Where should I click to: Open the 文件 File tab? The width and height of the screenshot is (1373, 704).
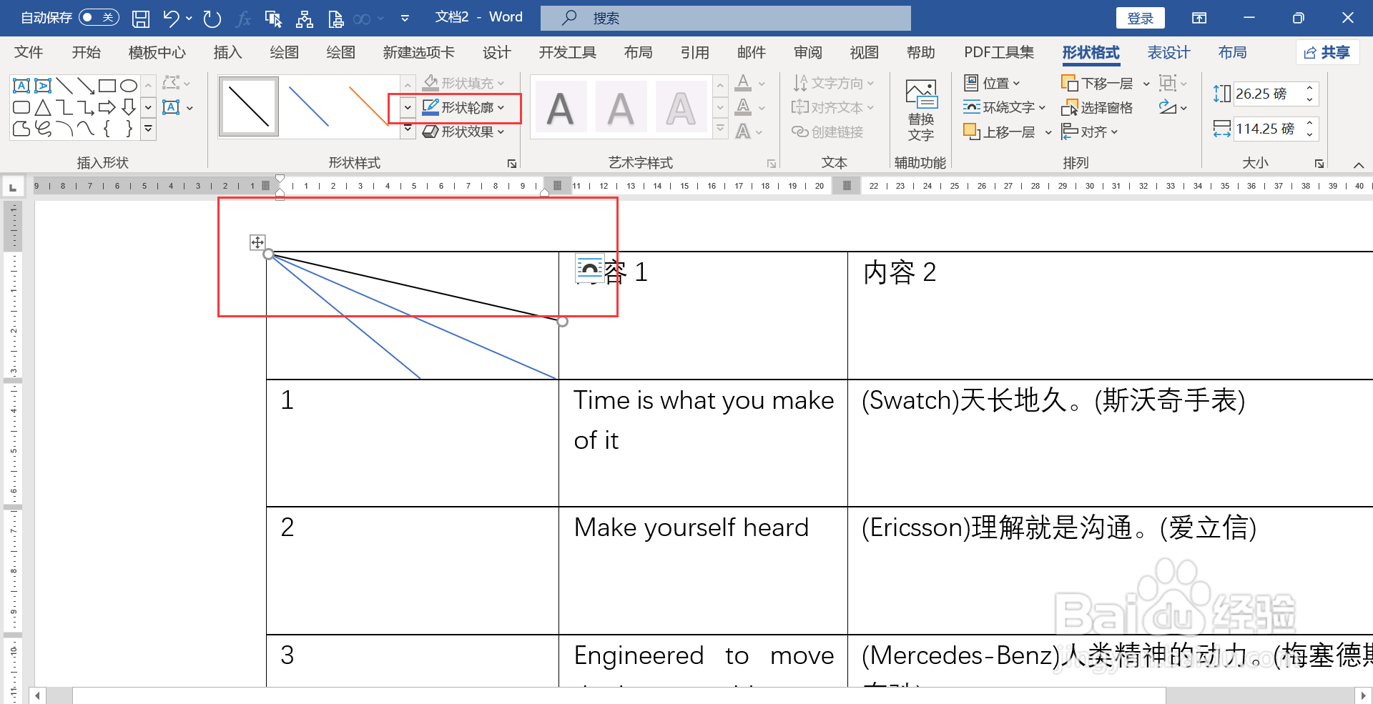click(29, 52)
